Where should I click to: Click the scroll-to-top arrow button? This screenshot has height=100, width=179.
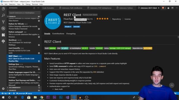(x=172, y=85)
